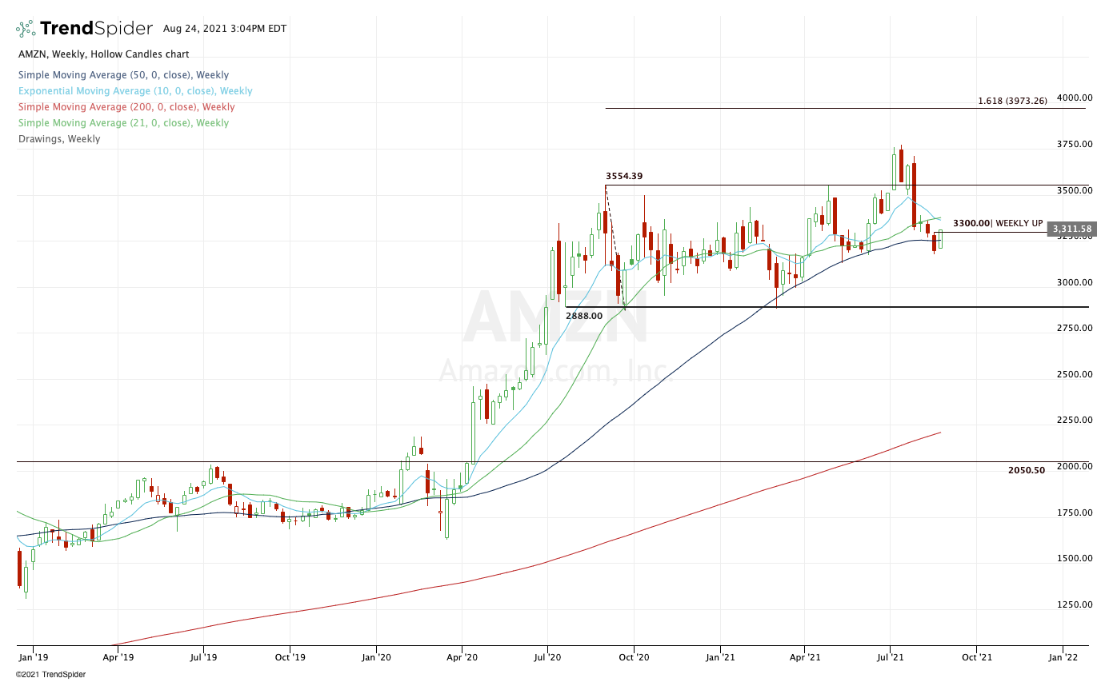Click the 2050.50 horizontal level label
1113x682 pixels.
[1027, 470]
